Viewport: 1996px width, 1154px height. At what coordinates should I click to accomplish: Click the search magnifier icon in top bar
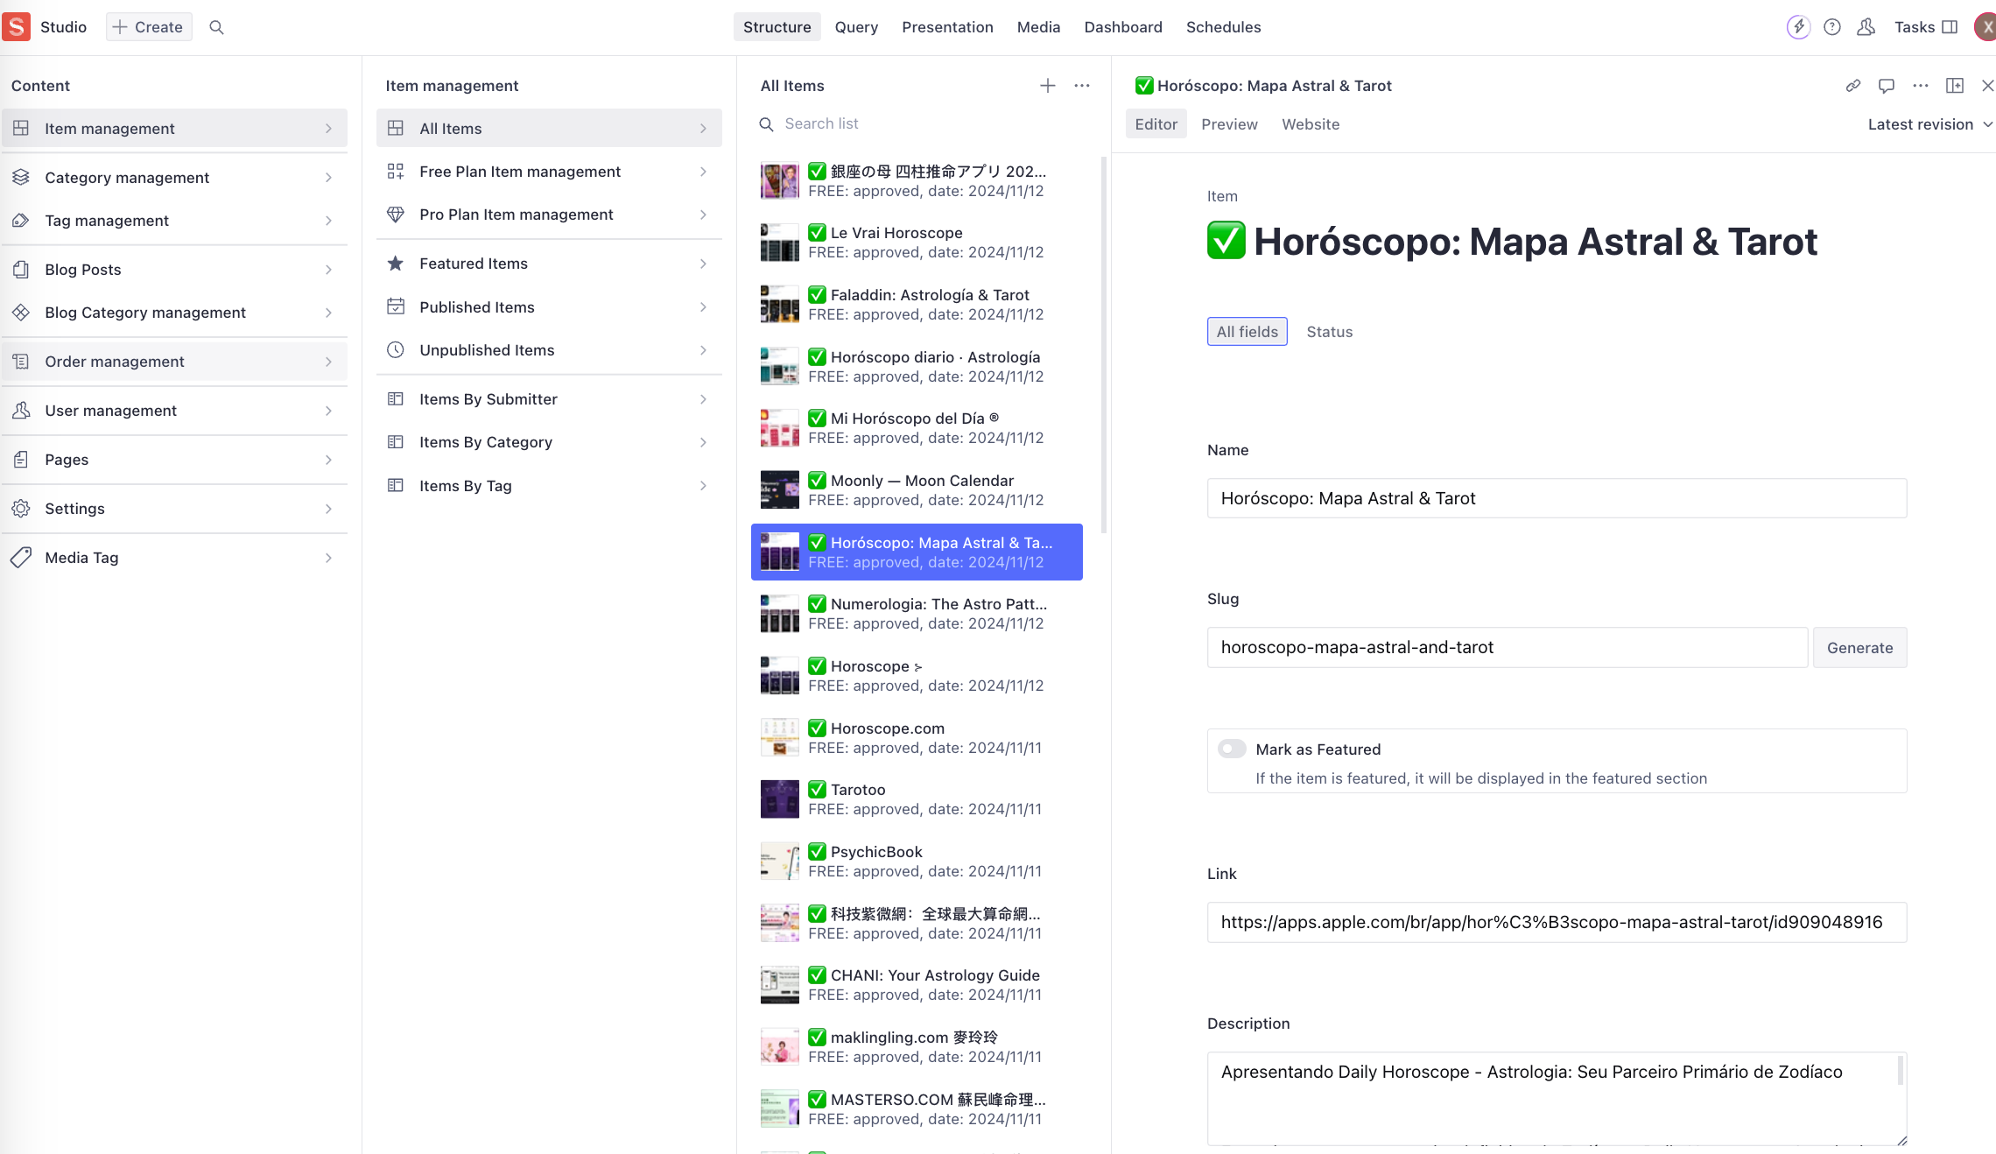click(216, 27)
